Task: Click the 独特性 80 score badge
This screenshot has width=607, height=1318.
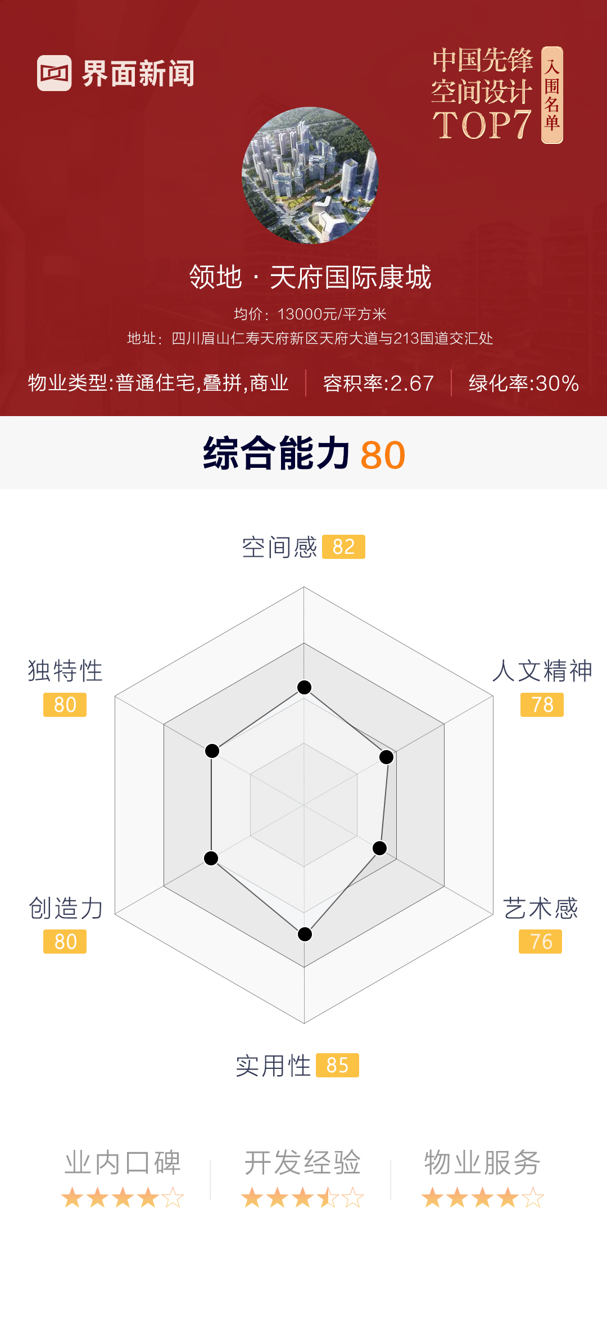Action: (65, 705)
